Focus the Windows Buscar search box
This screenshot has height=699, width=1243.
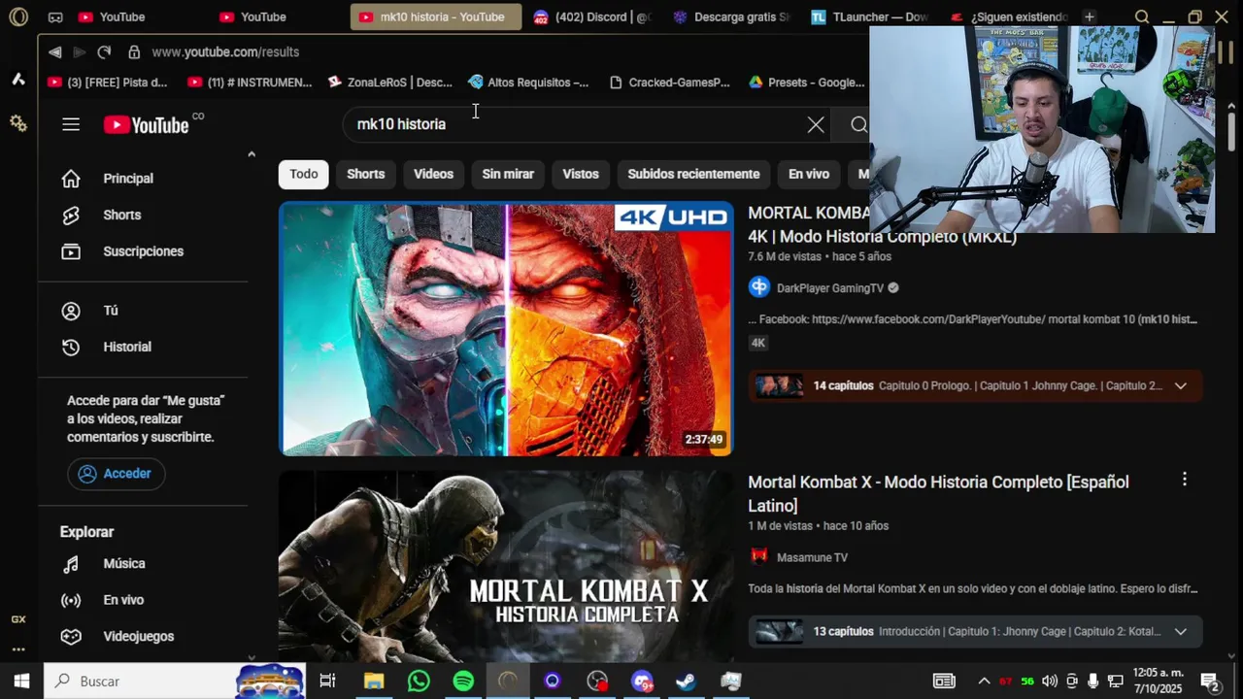[x=175, y=681]
